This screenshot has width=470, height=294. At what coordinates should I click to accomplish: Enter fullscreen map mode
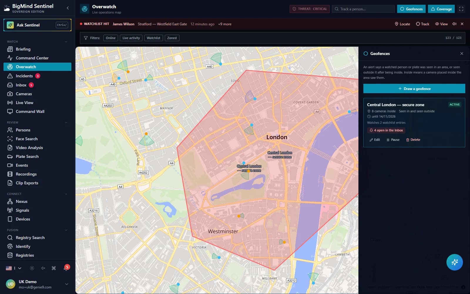(x=461, y=9)
